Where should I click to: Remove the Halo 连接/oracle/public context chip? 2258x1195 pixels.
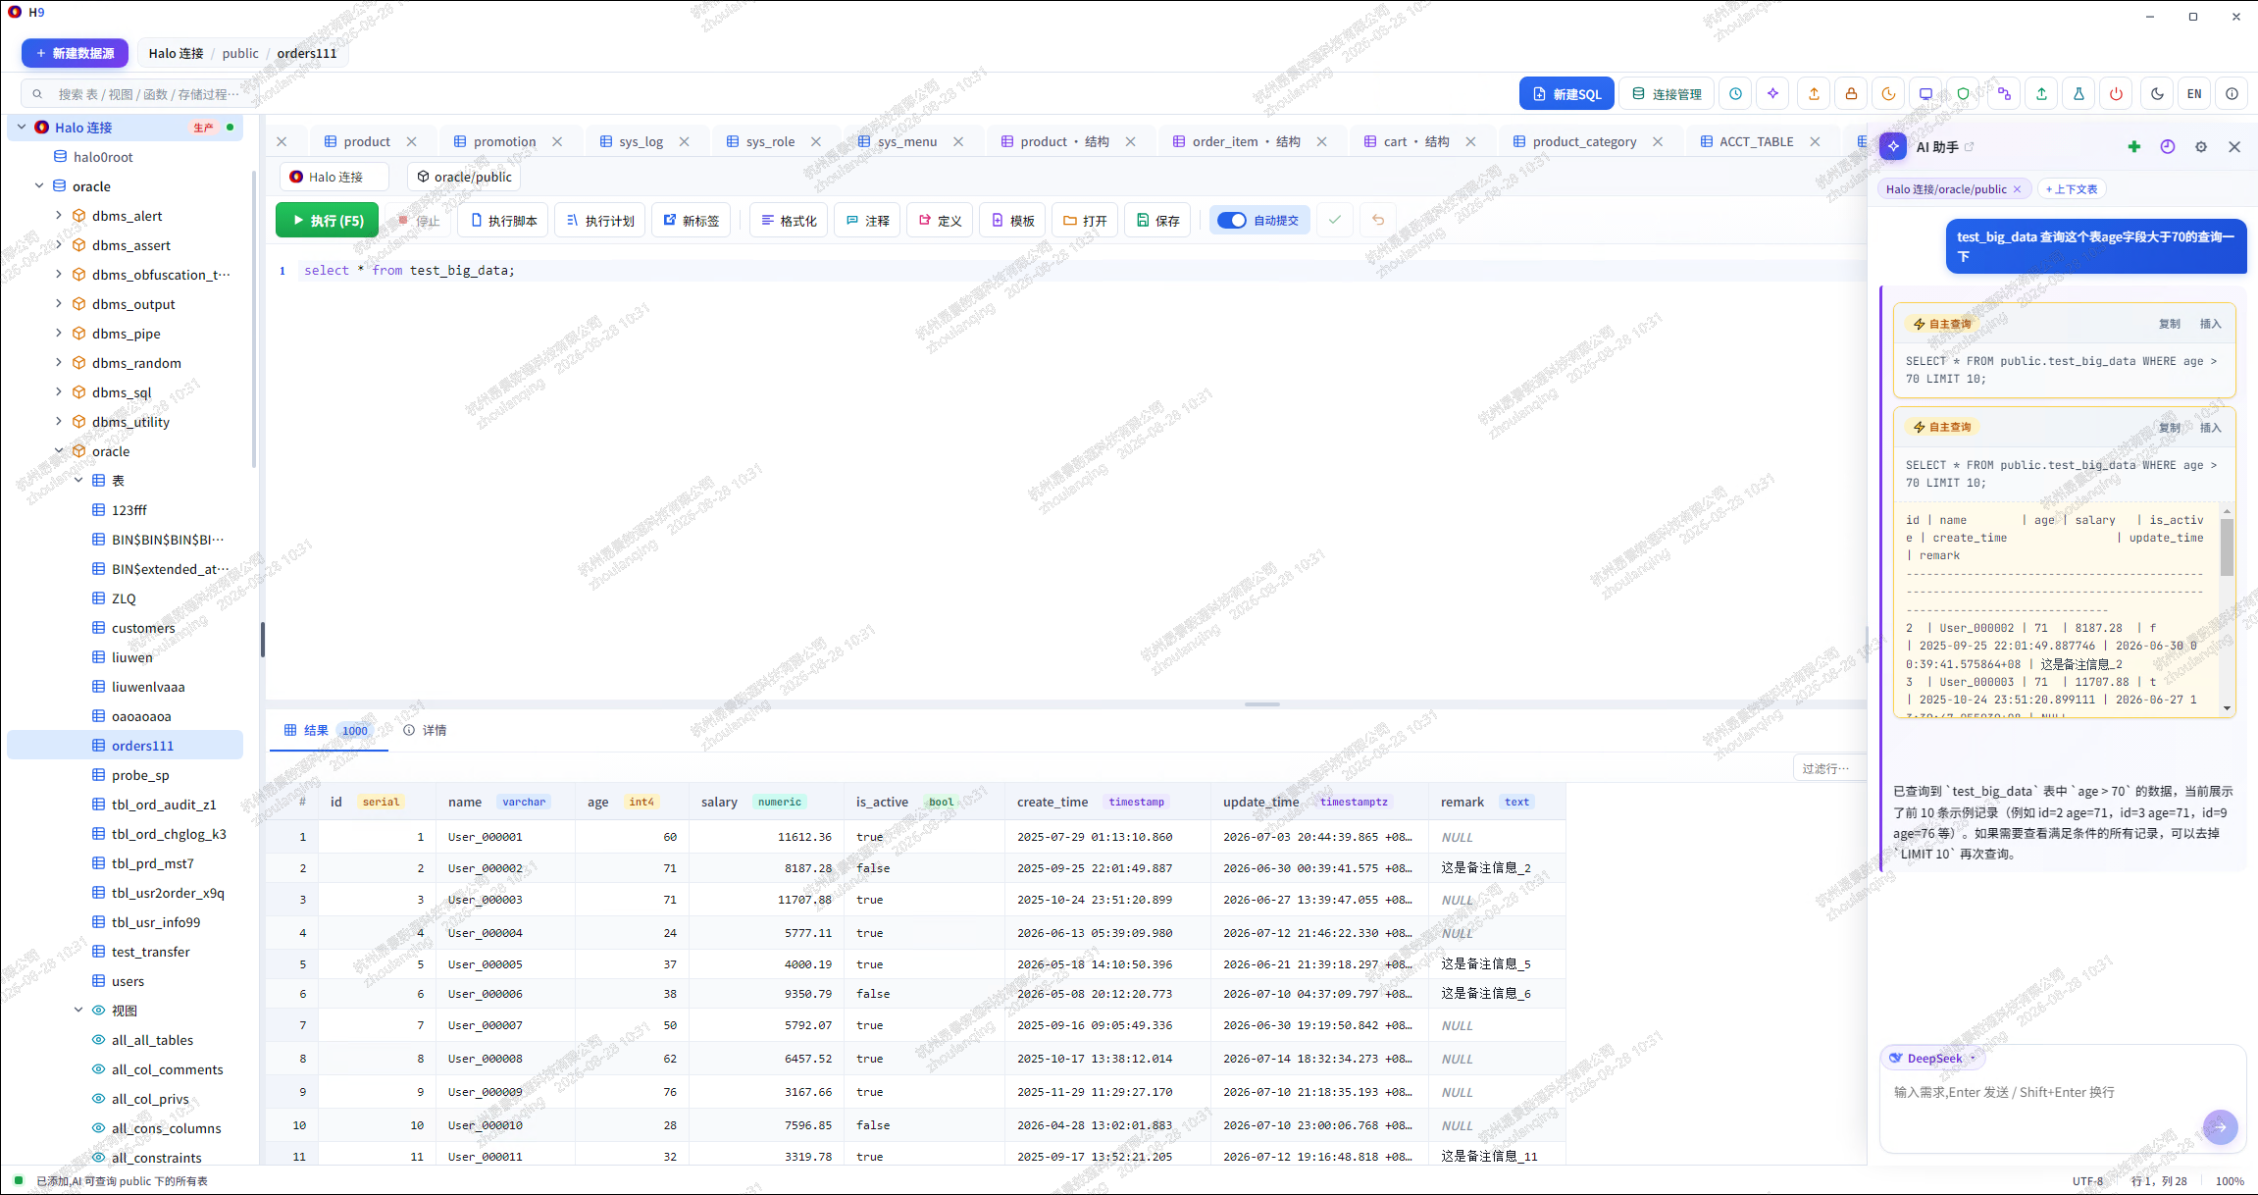(x=2017, y=189)
